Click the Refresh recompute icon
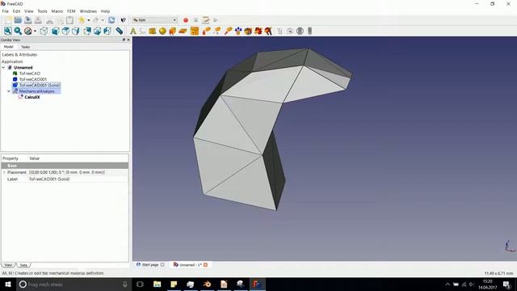 click(111, 20)
